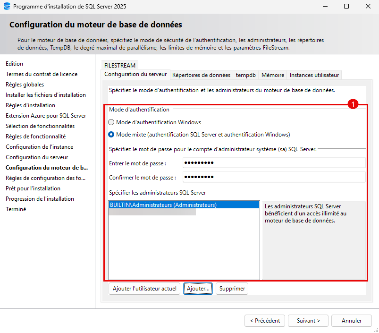
Task: Click Extension Azure pour SQL Server step
Action: pyautogui.click(x=46, y=116)
